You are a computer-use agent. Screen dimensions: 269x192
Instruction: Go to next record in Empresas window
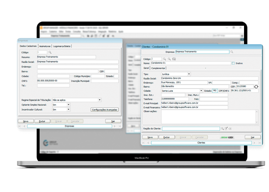[x=115, y=126]
